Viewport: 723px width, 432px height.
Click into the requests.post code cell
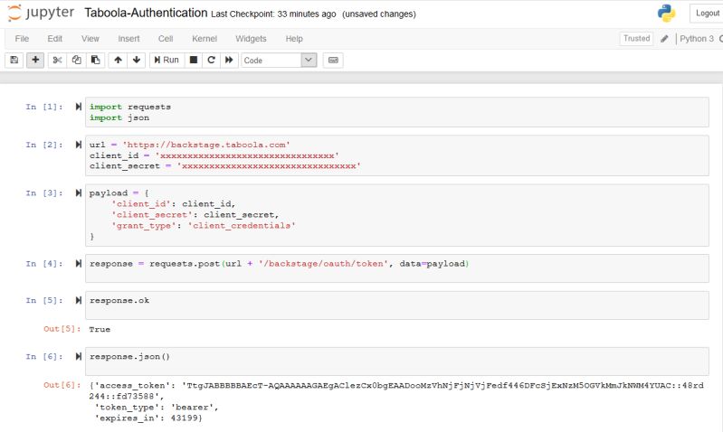click(x=397, y=268)
